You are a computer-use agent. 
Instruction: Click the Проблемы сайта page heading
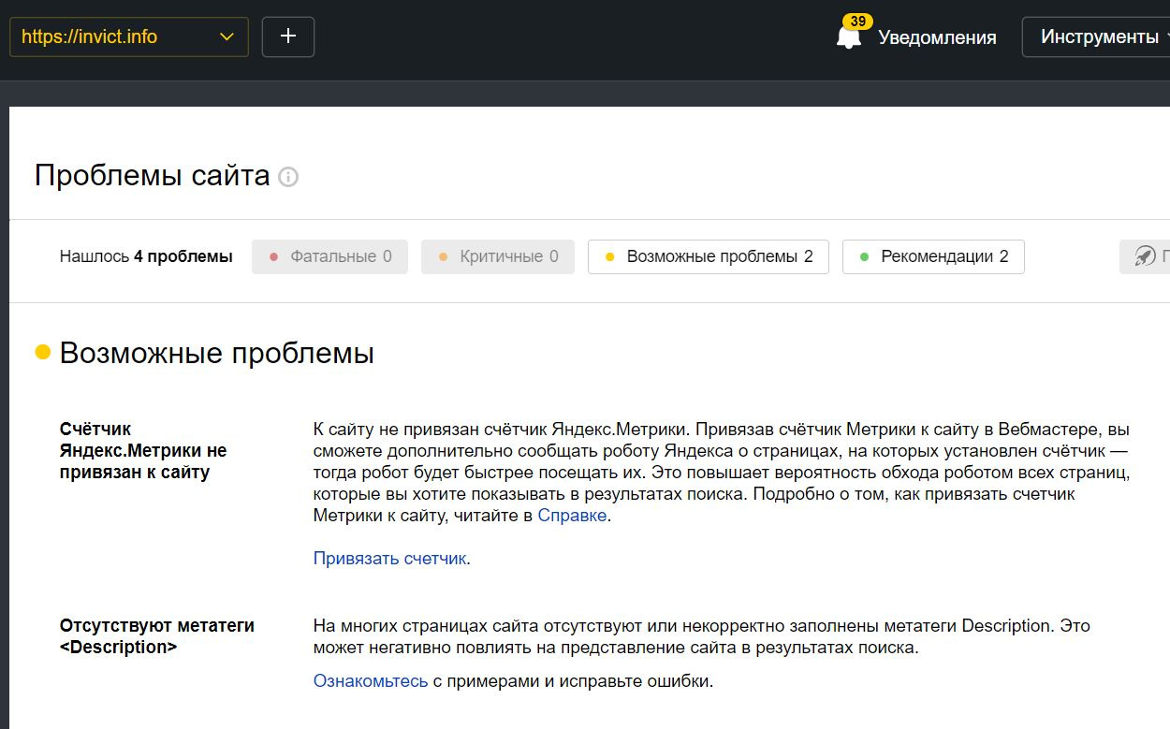[x=153, y=176]
